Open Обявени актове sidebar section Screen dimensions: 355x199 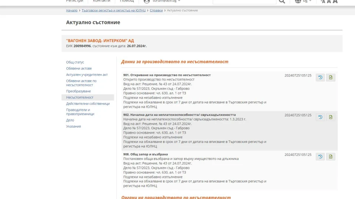click(79, 68)
